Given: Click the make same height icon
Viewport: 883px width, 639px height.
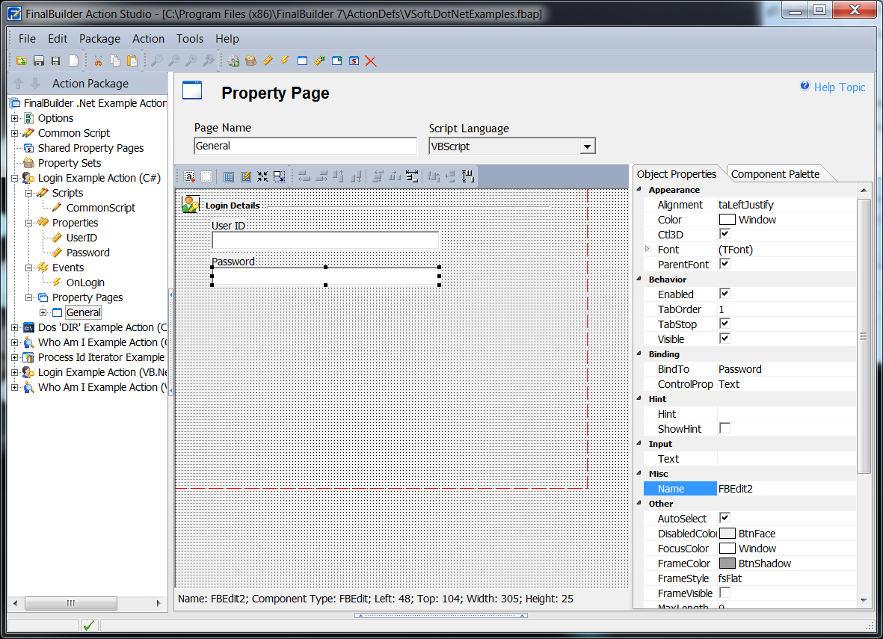Looking at the screenshot, I should tap(468, 177).
